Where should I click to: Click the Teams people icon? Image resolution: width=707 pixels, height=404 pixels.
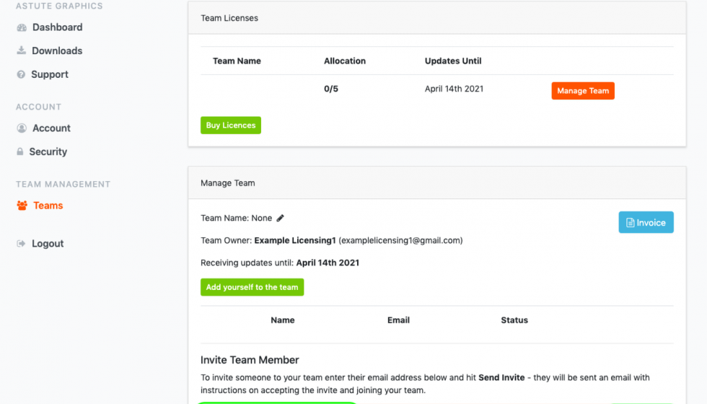tap(22, 206)
